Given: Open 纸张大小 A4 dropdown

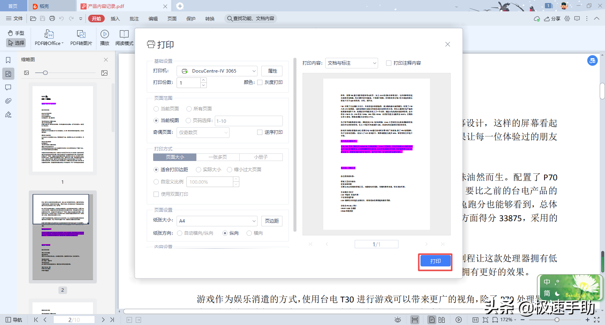Looking at the screenshot, I should (x=217, y=221).
